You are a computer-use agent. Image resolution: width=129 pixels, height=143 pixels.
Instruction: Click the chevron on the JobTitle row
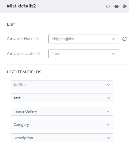(108, 85)
